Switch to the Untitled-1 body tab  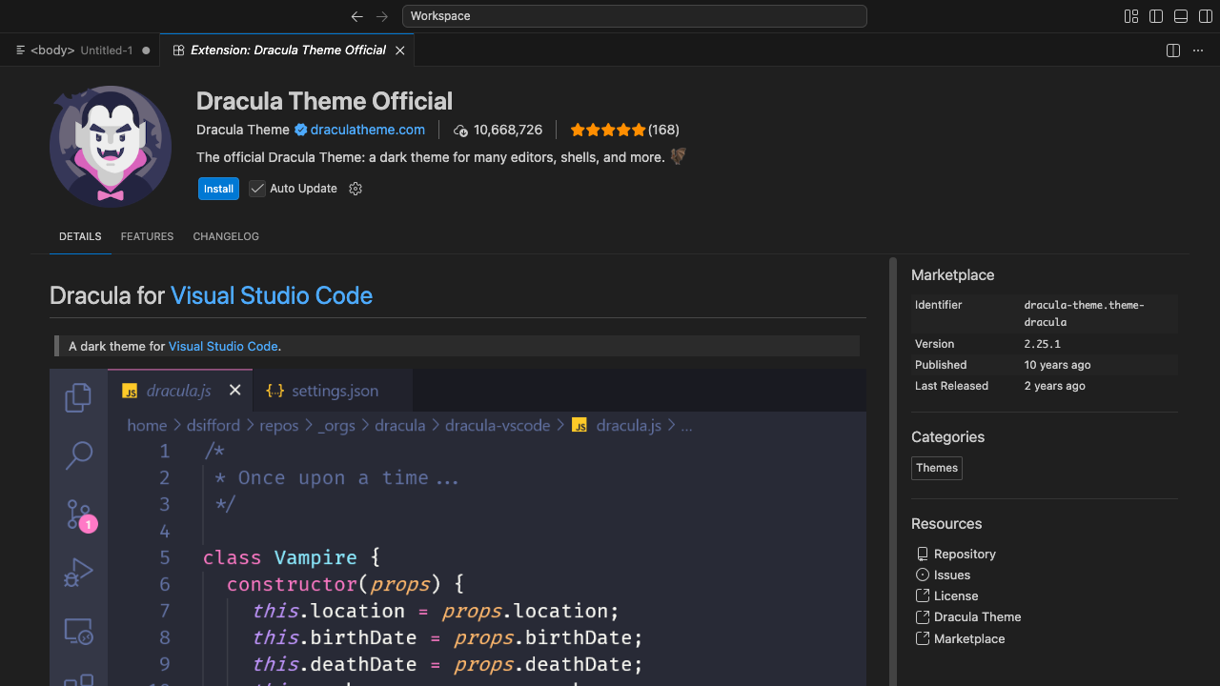pyautogui.click(x=81, y=50)
